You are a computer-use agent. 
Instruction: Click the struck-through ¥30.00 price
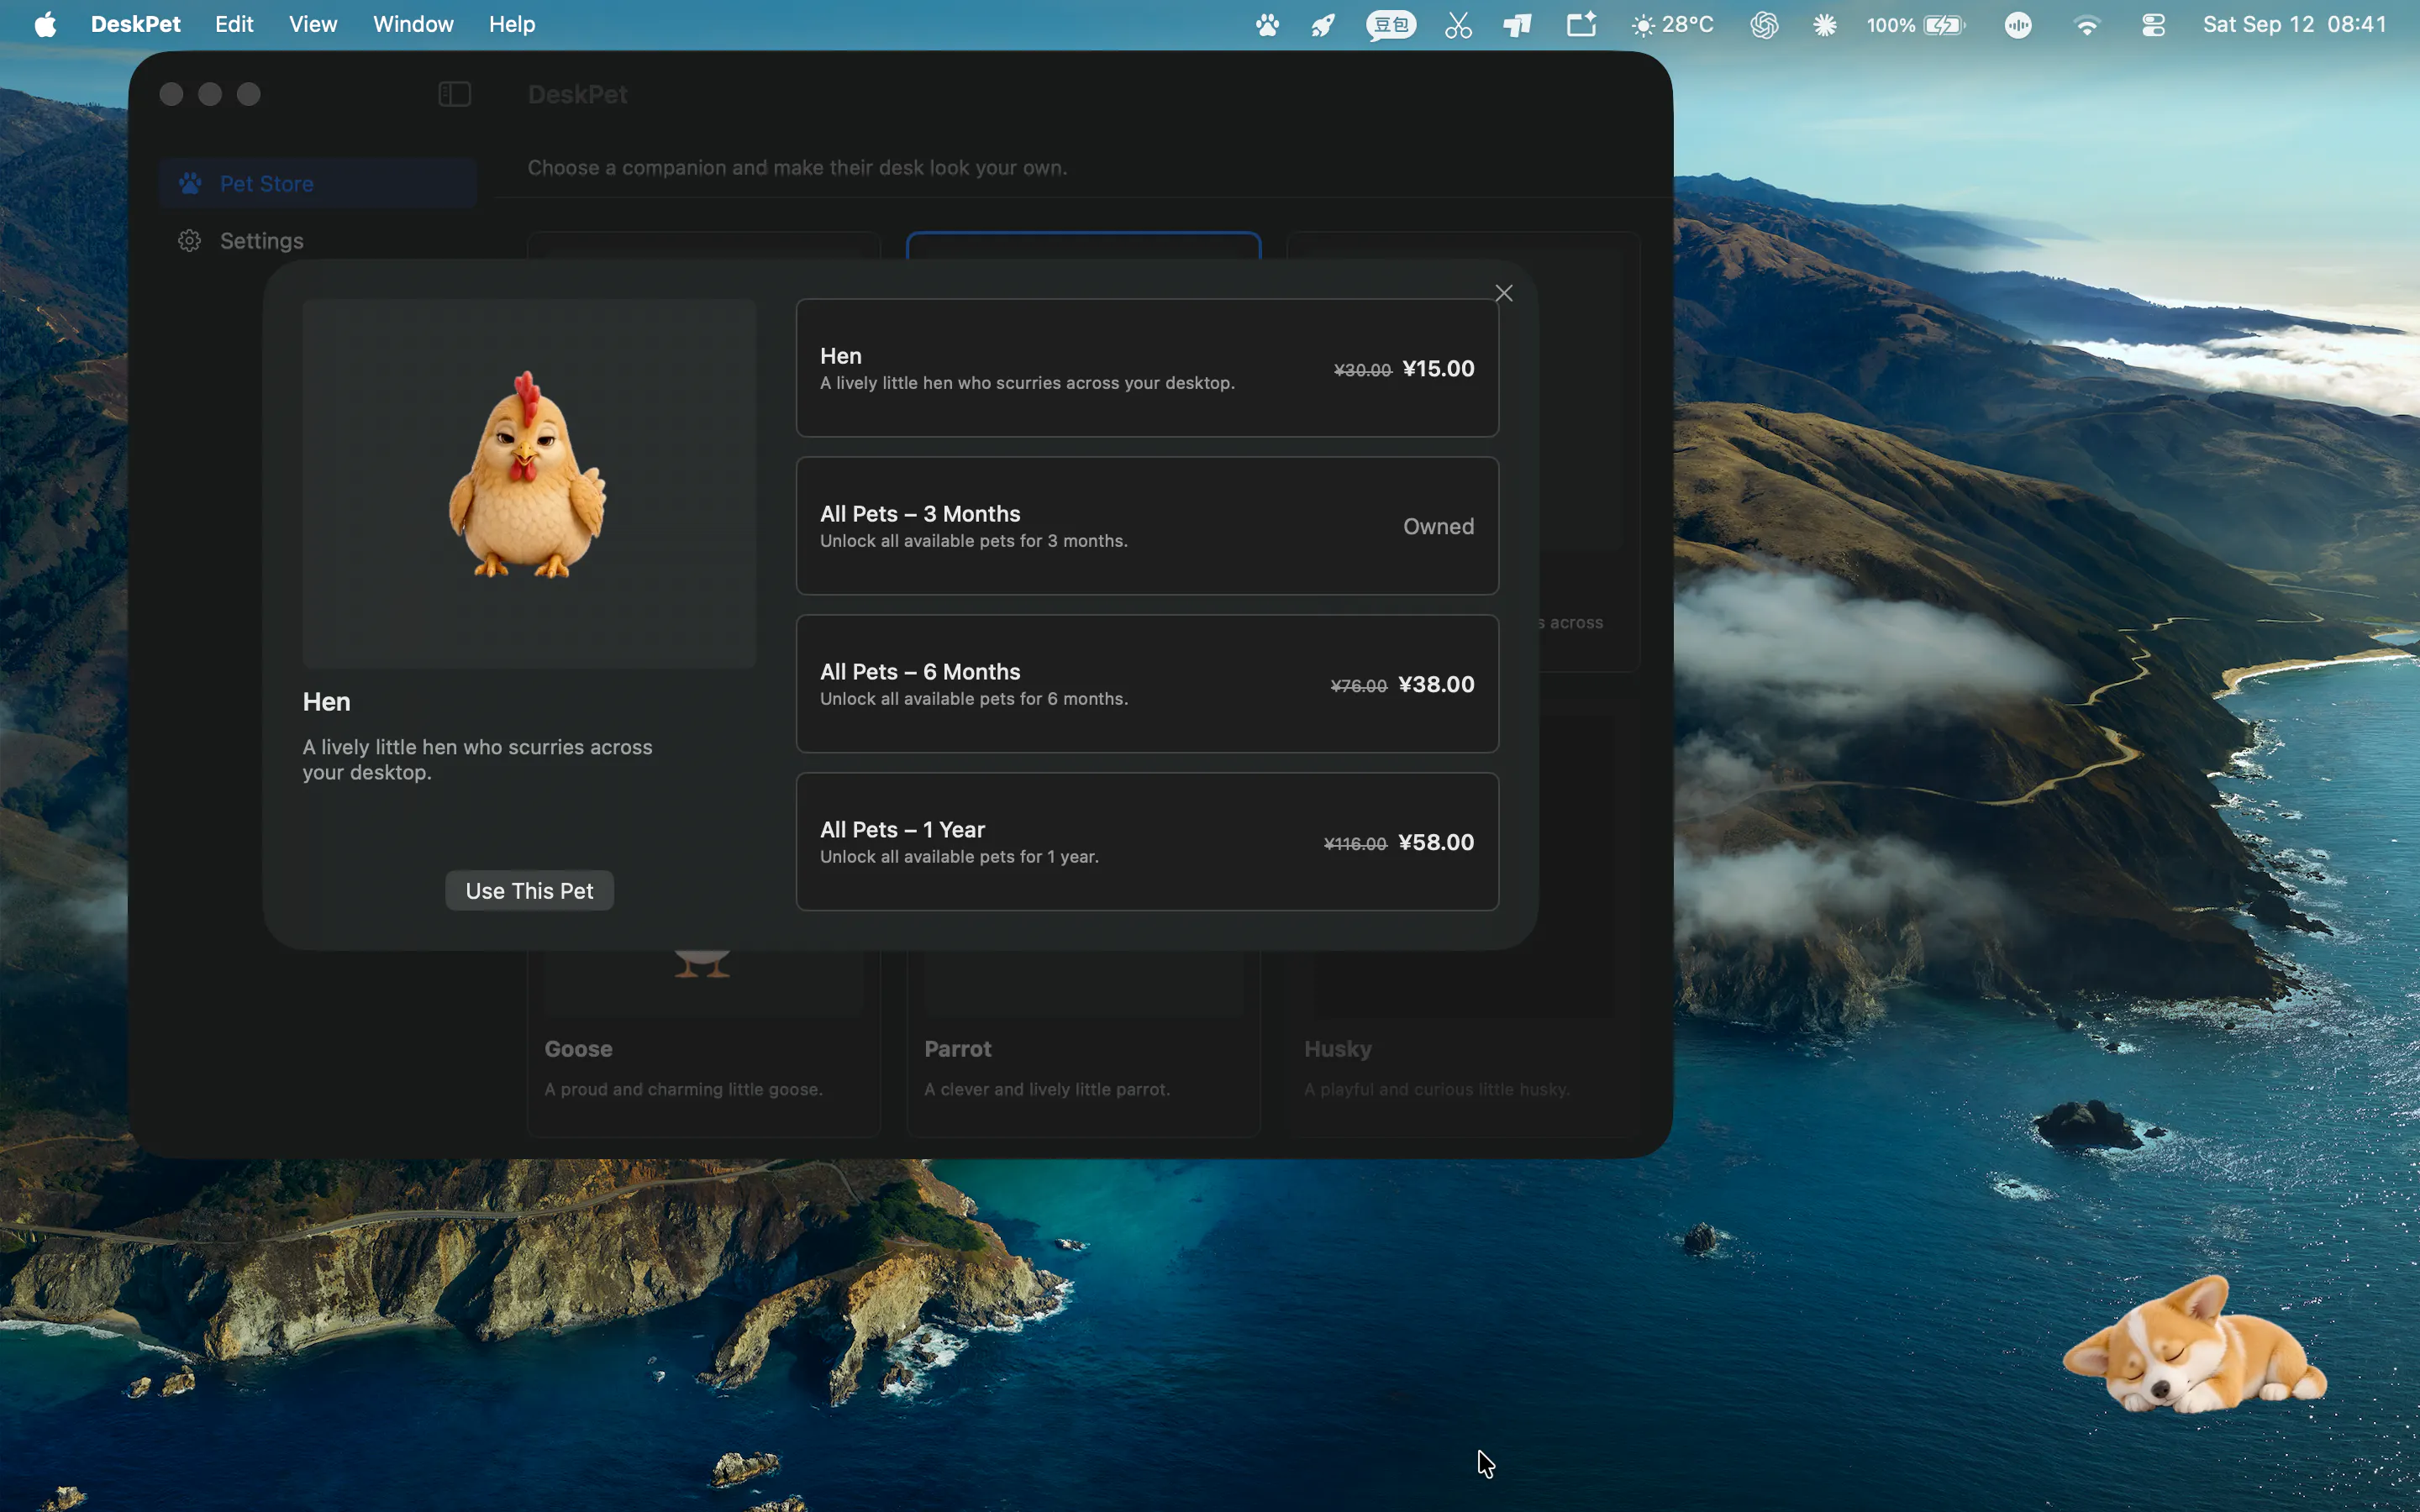[1362, 370]
